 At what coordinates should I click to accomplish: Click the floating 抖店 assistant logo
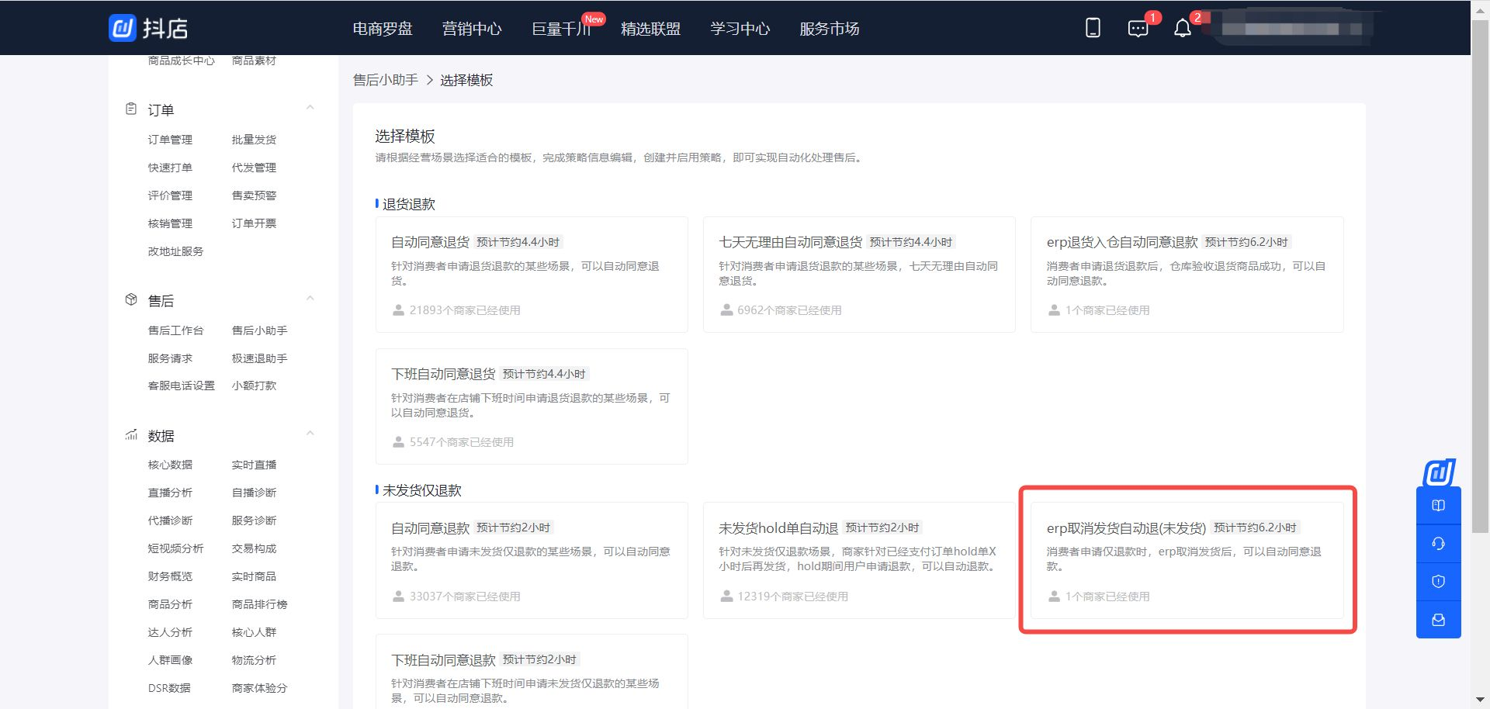point(1439,472)
